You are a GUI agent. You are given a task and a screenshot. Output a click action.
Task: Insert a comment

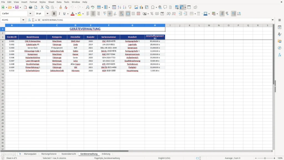[165, 7]
